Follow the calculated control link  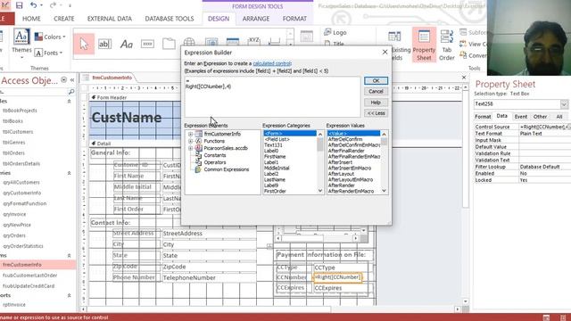(271, 63)
